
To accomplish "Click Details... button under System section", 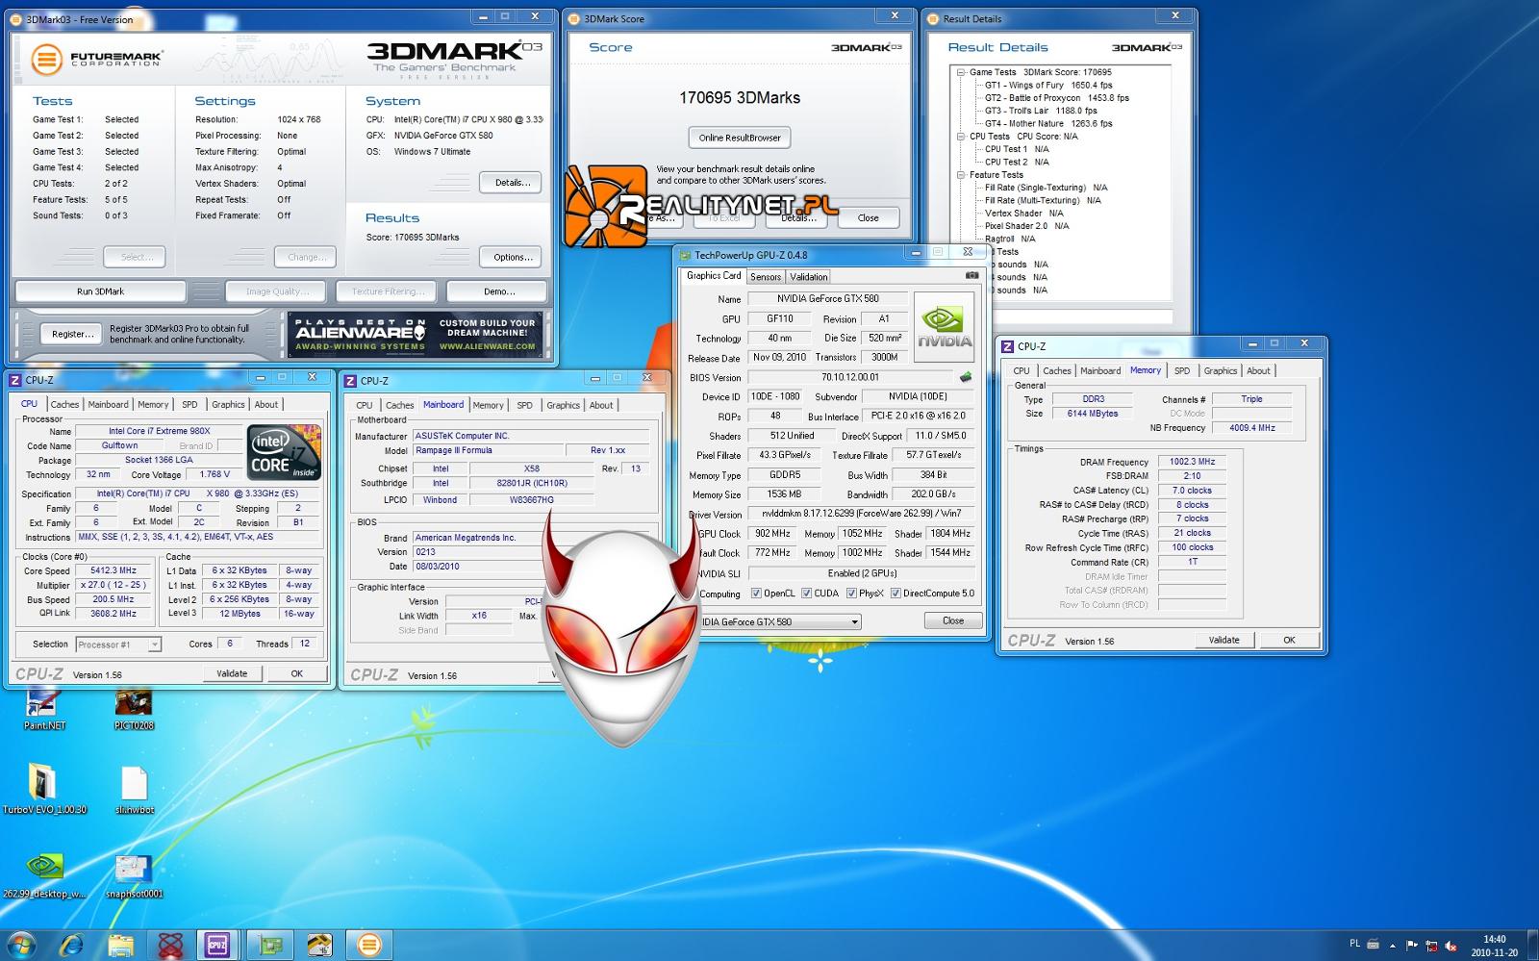I will (x=513, y=183).
